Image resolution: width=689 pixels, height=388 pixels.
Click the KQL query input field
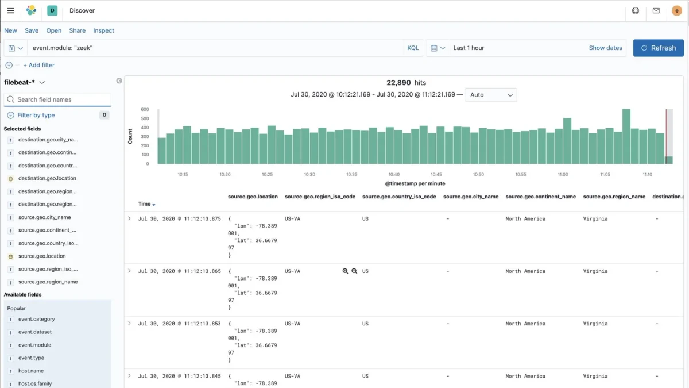pyautogui.click(x=215, y=48)
